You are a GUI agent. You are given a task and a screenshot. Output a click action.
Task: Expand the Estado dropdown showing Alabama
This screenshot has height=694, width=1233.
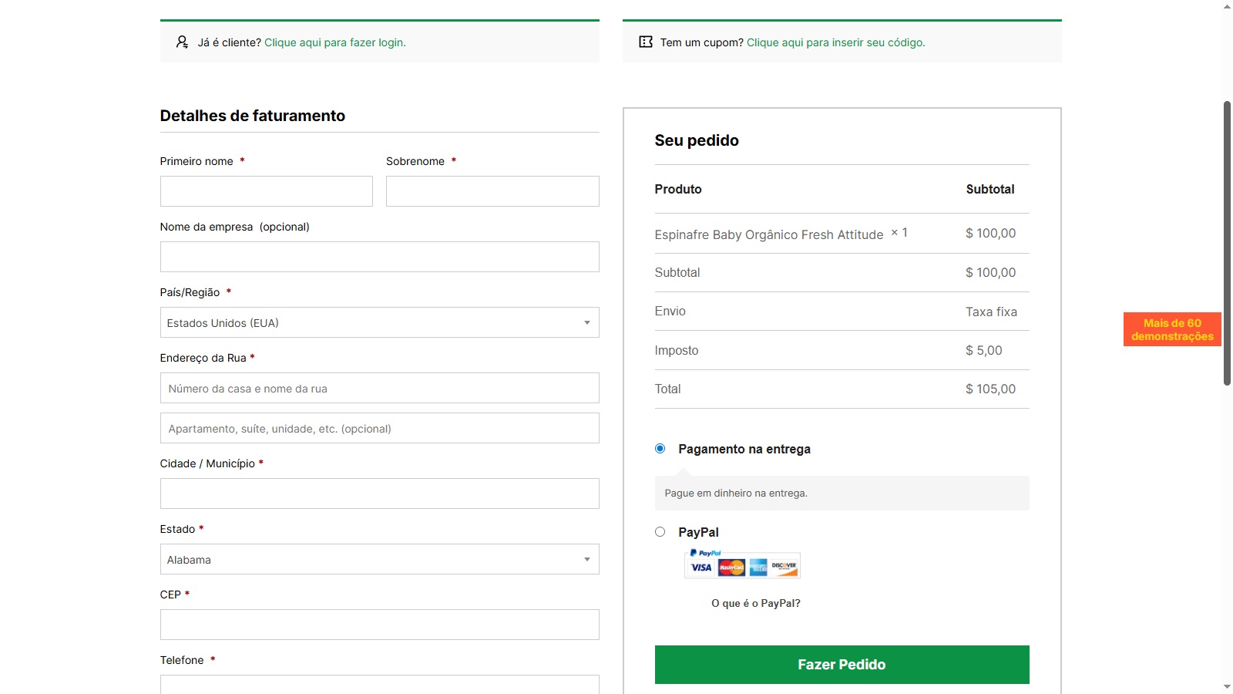(379, 559)
